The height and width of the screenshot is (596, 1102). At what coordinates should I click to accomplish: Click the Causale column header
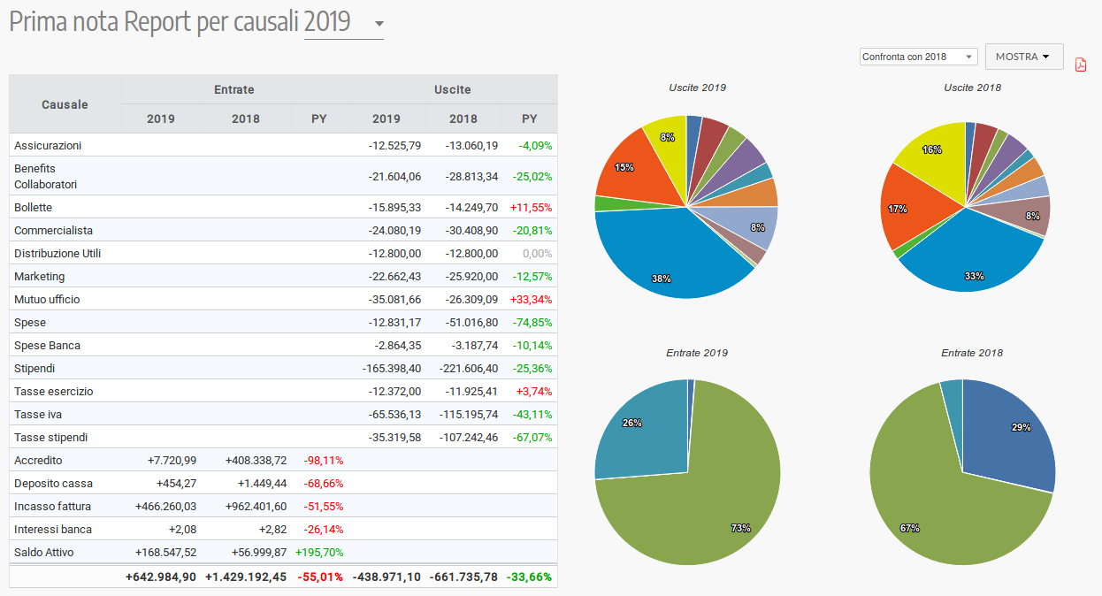coord(65,104)
